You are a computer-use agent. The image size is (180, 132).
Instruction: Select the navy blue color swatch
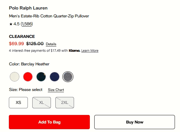pos(54,77)
